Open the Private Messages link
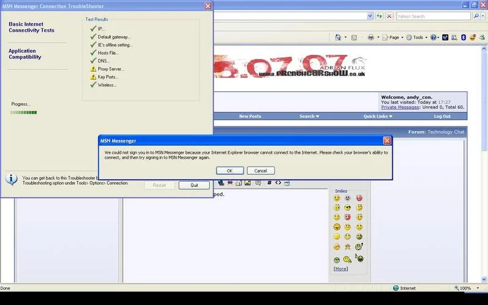This screenshot has height=305, width=488. click(x=400, y=107)
